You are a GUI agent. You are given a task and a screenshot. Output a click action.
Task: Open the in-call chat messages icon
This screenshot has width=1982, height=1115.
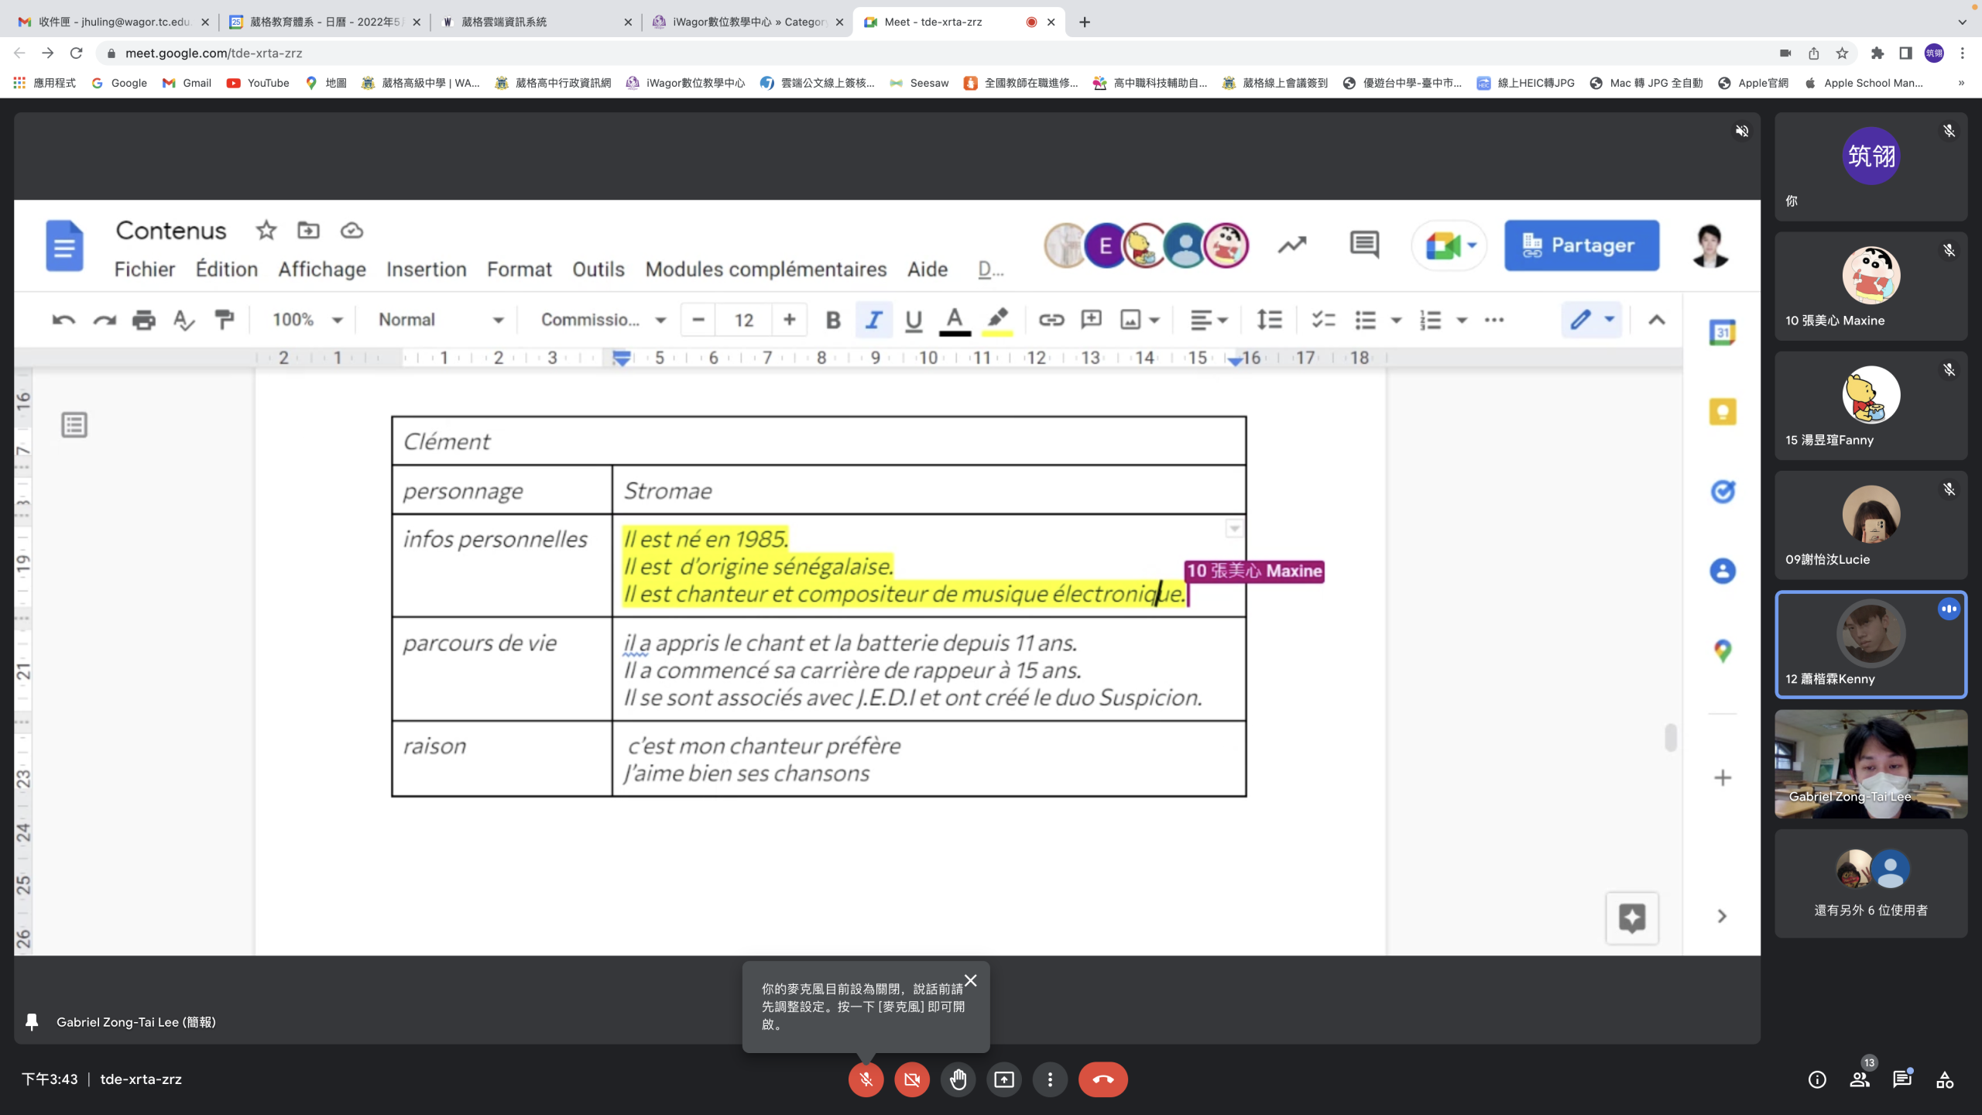pos(1902,1079)
